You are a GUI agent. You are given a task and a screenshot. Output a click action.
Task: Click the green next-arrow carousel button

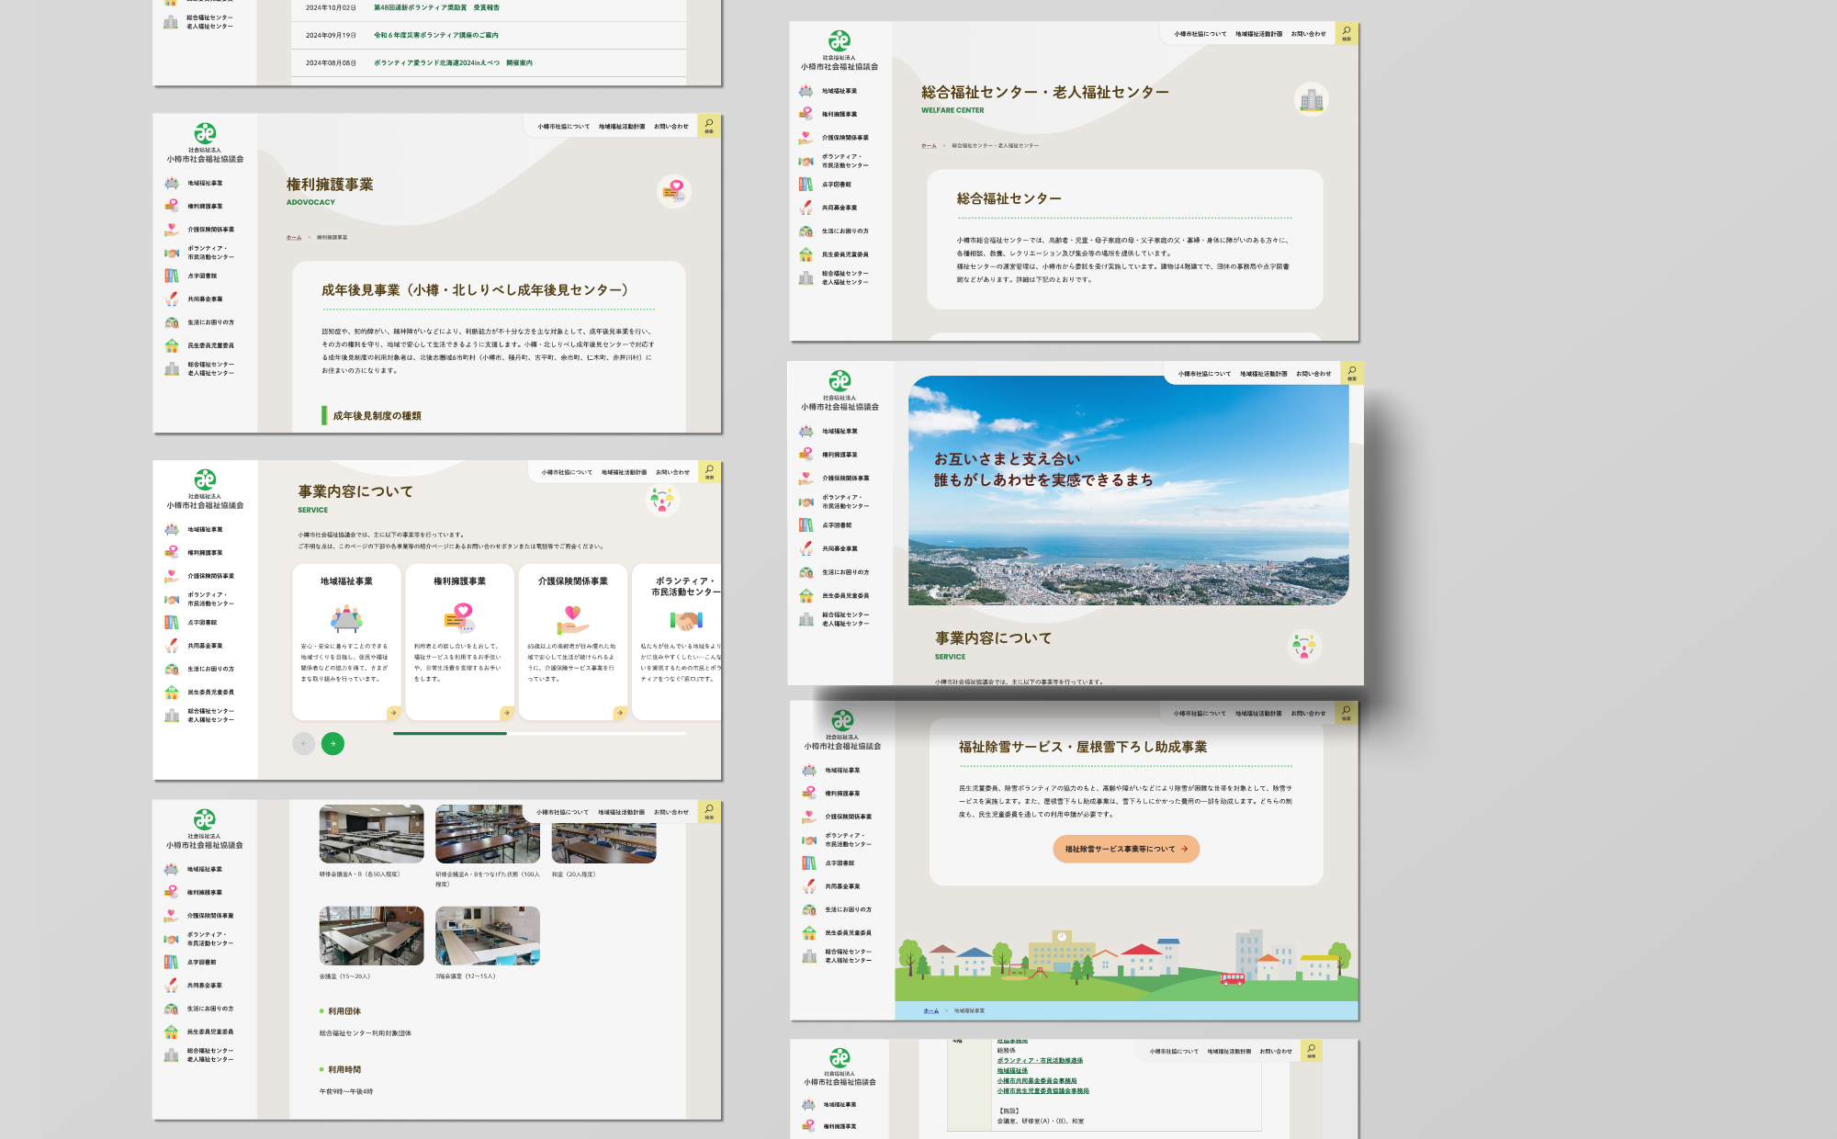(332, 743)
